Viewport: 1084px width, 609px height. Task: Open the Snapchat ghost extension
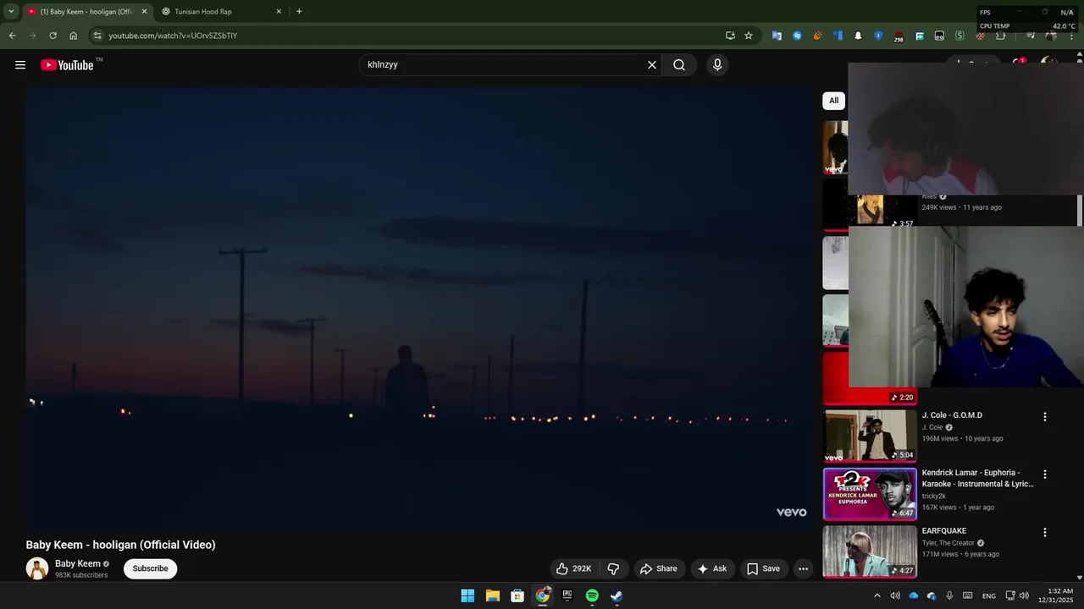coord(858,36)
